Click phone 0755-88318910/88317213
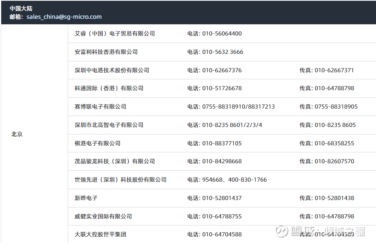Image resolution: width=376 pixels, height=243 pixels. tap(238, 106)
